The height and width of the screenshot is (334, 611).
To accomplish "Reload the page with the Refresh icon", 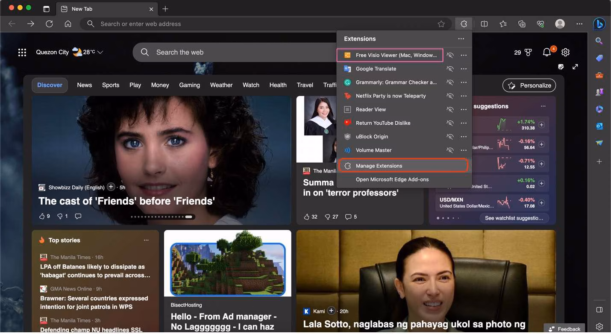I will pyautogui.click(x=49, y=24).
